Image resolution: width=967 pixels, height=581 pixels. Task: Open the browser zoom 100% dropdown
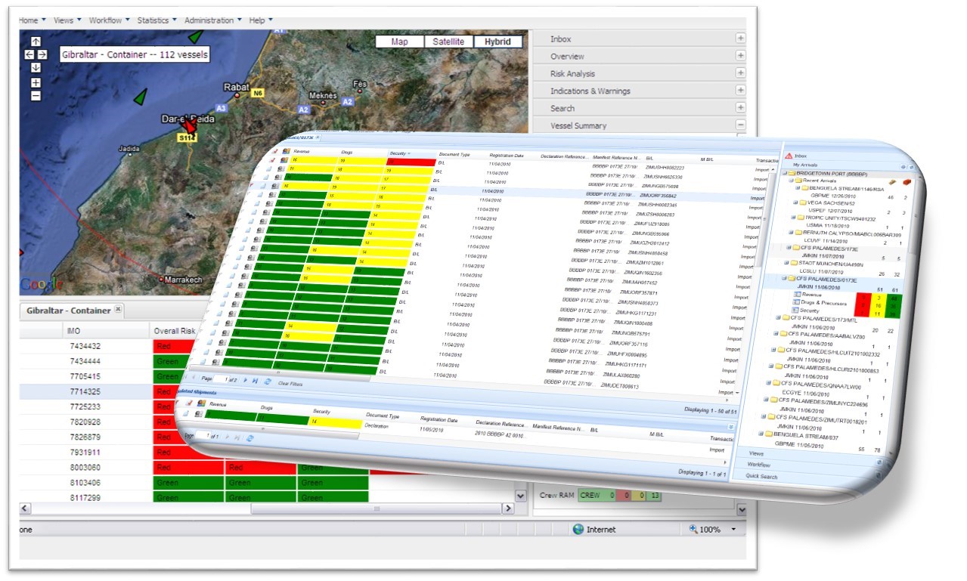pyautogui.click(x=733, y=530)
